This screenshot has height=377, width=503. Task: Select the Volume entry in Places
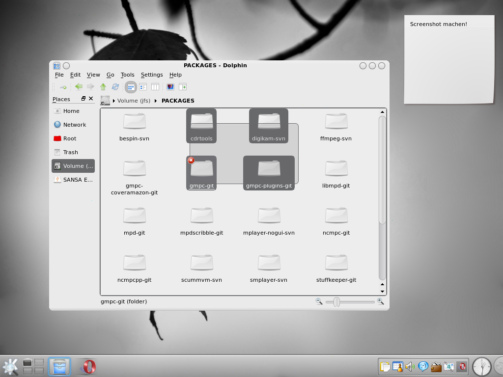pyautogui.click(x=73, y=166)
